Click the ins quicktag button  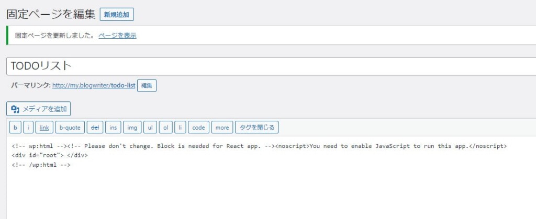[x=113, y=128]
